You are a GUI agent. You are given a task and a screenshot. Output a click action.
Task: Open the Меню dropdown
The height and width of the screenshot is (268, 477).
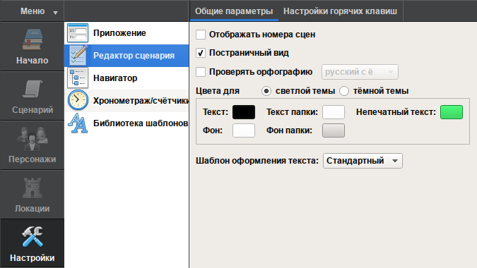(32, 11)
